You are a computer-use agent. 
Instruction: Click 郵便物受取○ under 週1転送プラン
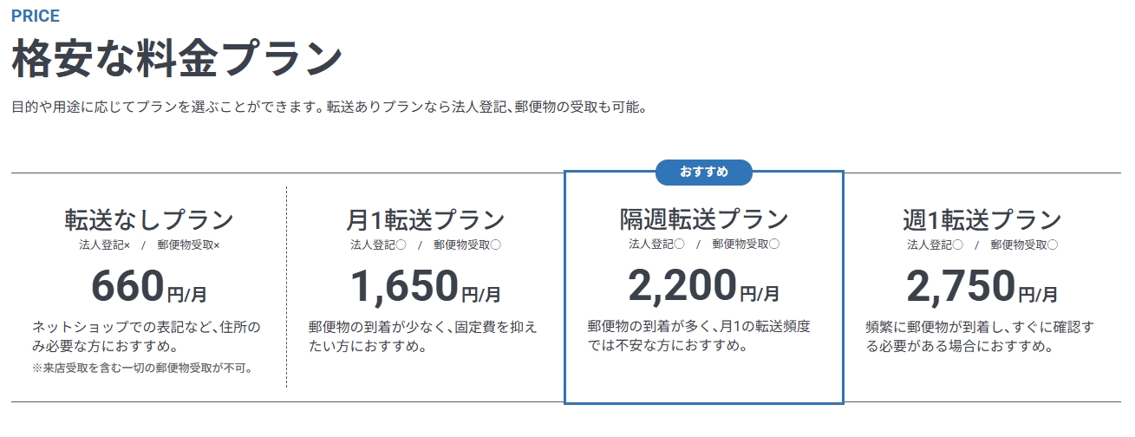(1024, 245)
